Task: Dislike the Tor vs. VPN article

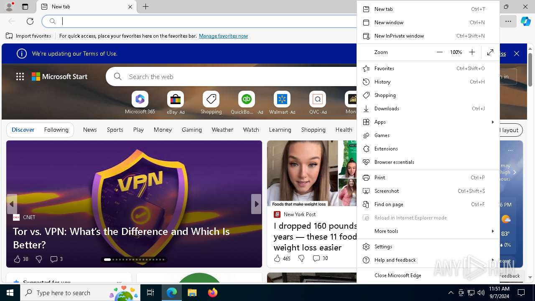Action: [x=39, y=259]
